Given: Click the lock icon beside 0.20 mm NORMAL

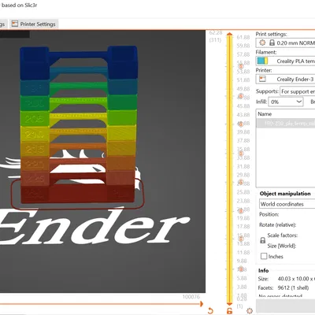Looking at the screenshot, I should coord(272,43).
